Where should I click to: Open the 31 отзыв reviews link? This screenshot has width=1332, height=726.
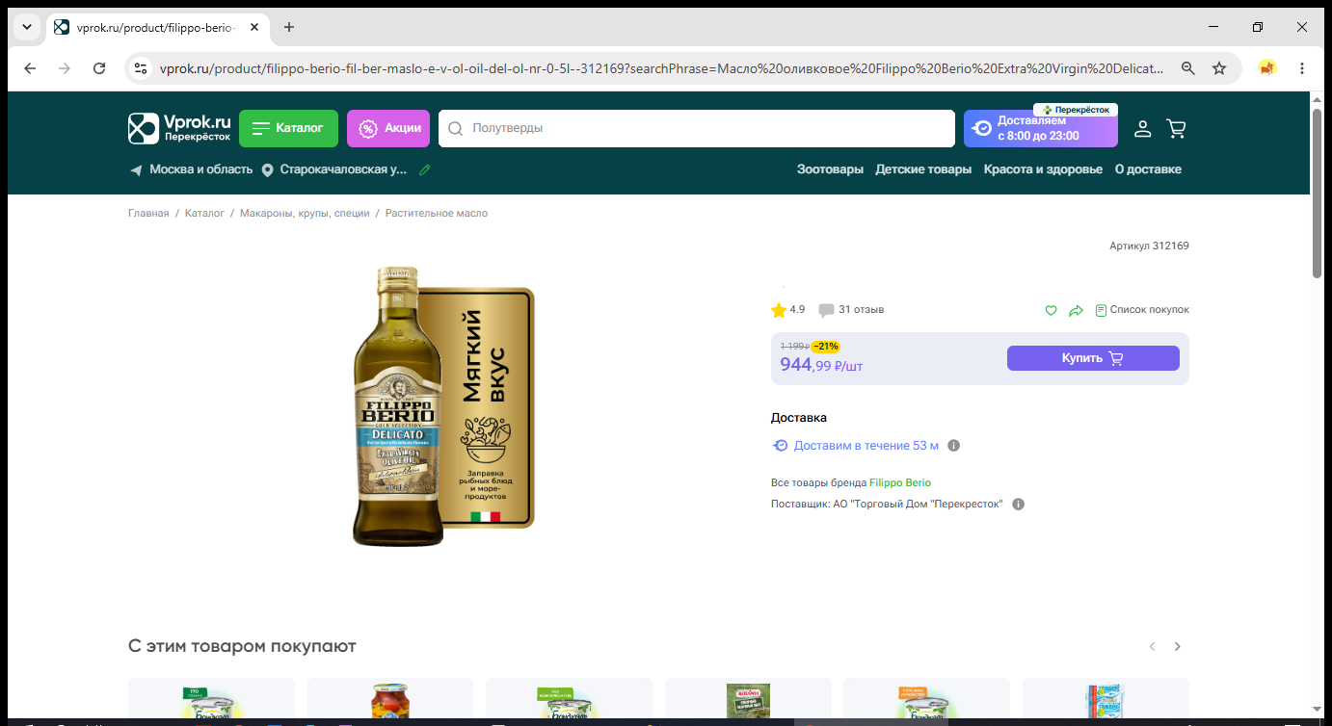tap(851, 310)
